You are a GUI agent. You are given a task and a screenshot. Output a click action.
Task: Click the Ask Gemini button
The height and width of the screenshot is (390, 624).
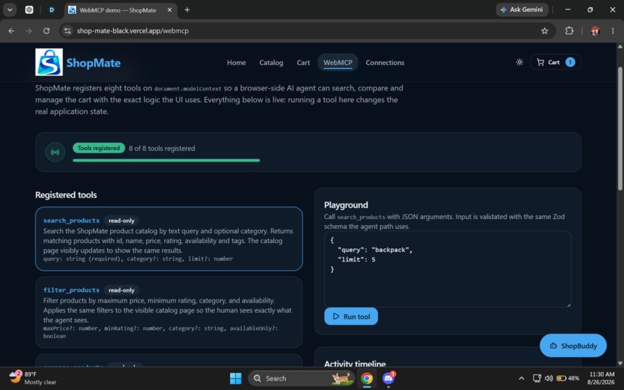[522, 9]
